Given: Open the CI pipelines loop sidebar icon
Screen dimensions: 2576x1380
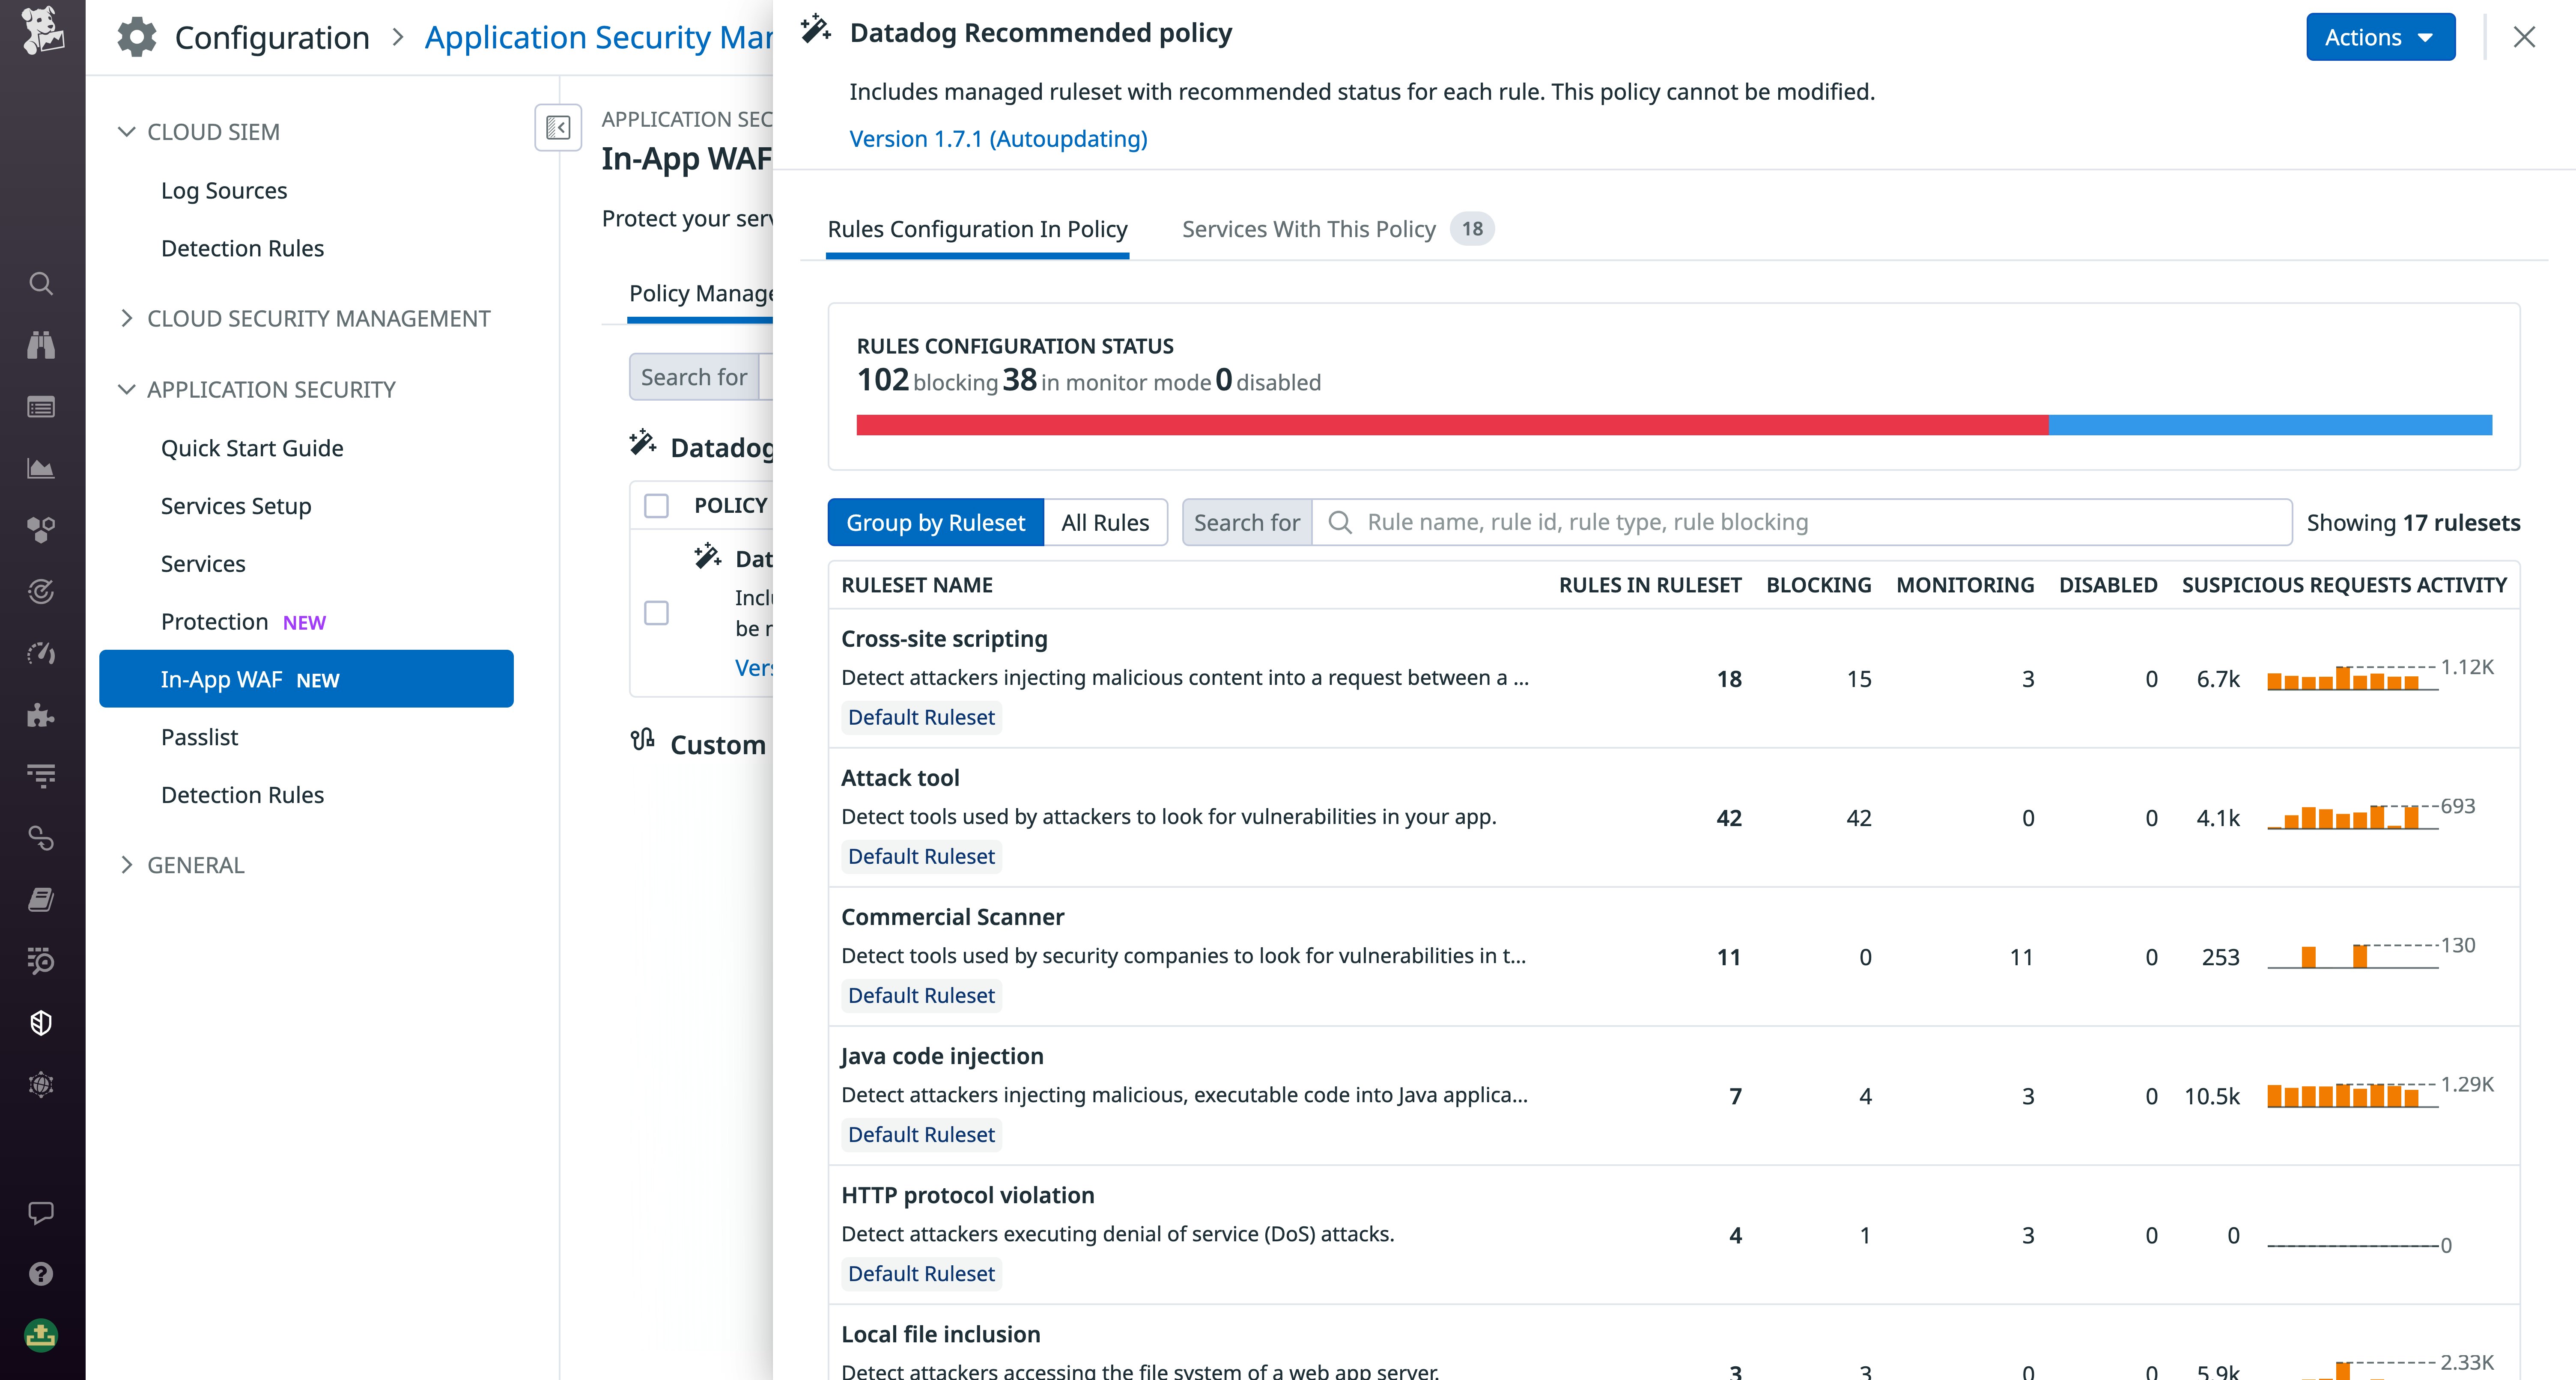Looking at the screenshot, I should point(41,838).
